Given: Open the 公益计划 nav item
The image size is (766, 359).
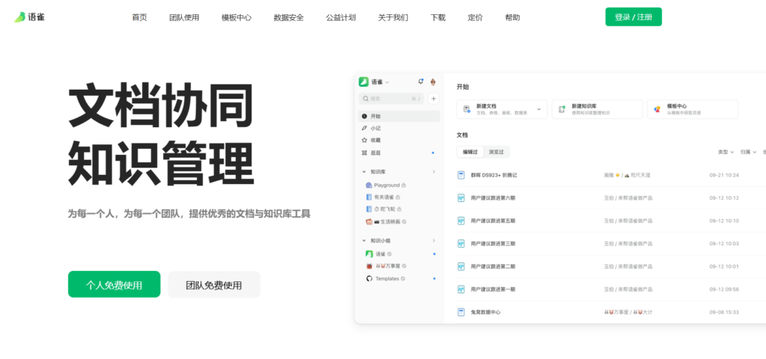Looking at the screenshot, I should point(341,18).
